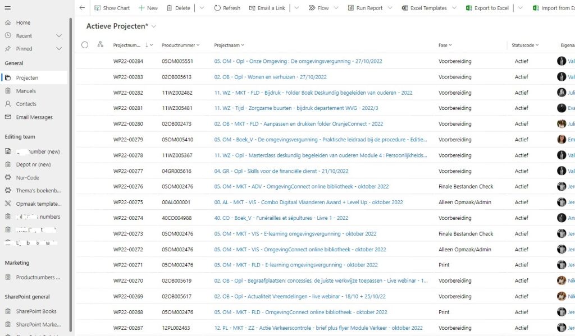Click the Refresh icon button
Screen dimensions: 575x336
(x=217, y=8)
